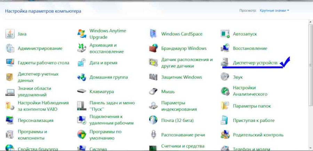313x151 pixels.
Task: Open Windows CardSpace icon
Action: pyautogui.click(x=153, y=34)
